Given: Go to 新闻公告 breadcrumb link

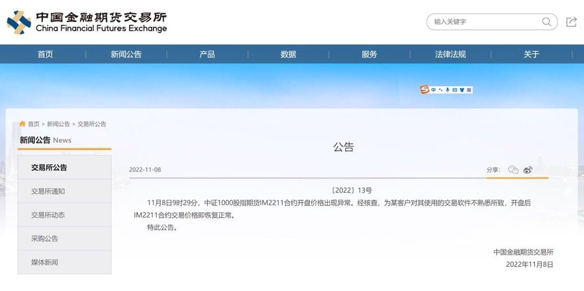Looking at the screenshot, I should pos(58,124).
